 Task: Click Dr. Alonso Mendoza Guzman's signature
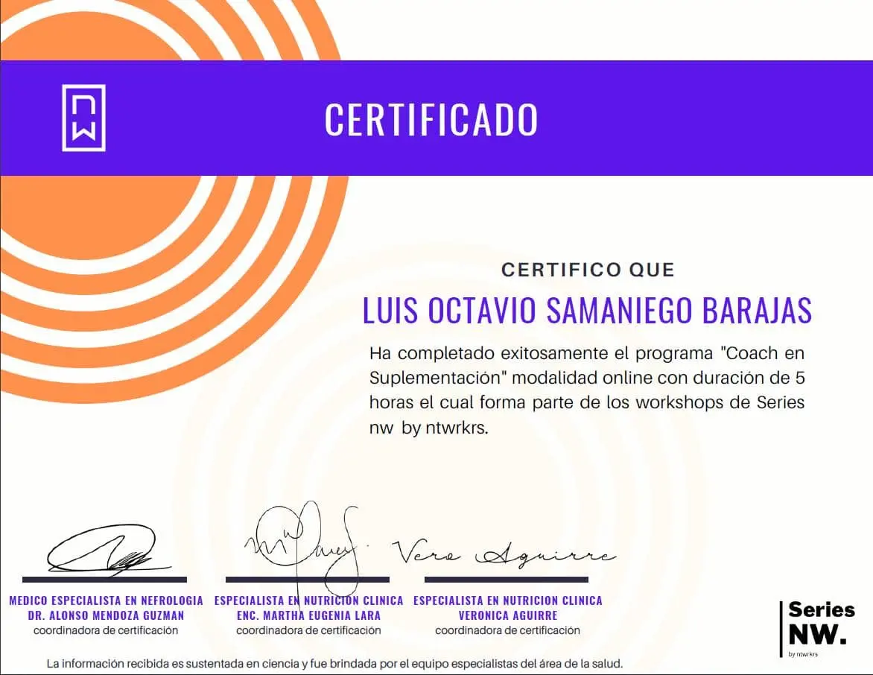(104, 551)
